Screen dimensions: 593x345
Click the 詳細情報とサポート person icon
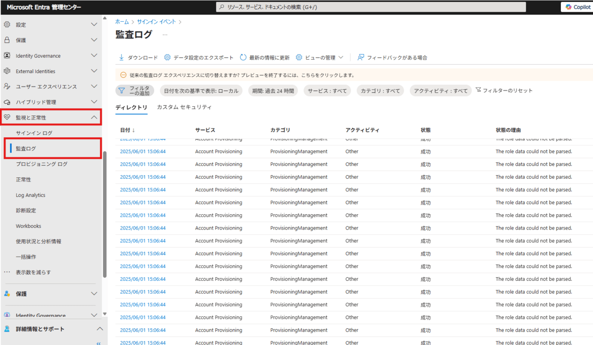point(7,329)
